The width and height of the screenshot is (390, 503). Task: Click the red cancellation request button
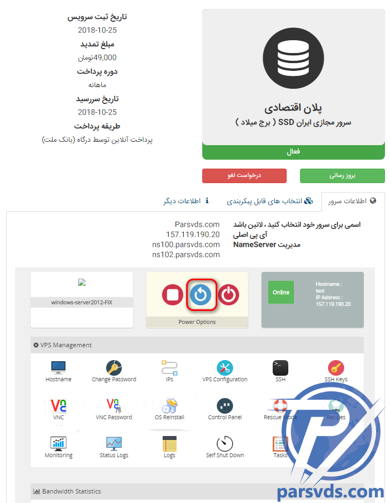pos(244,176)
